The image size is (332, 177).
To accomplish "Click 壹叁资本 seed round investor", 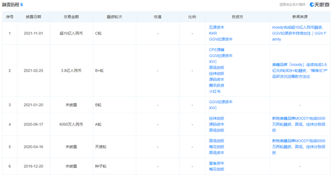I will pyautogui.click(x=216, y=163).
